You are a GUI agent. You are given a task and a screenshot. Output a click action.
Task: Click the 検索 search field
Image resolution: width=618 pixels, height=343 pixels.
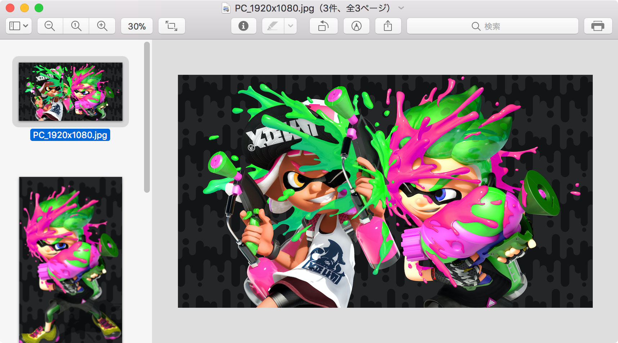(492, 26)
